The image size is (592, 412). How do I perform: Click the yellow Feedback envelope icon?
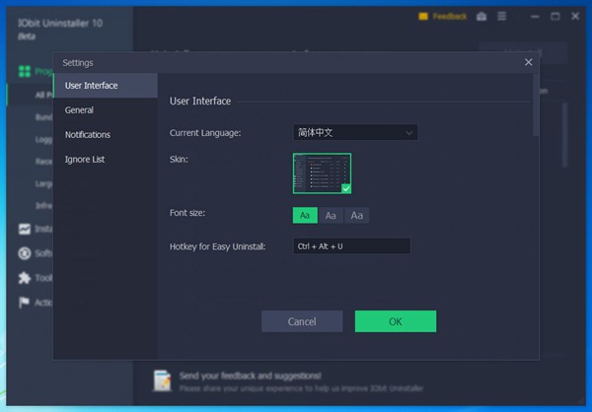(423, 16)
